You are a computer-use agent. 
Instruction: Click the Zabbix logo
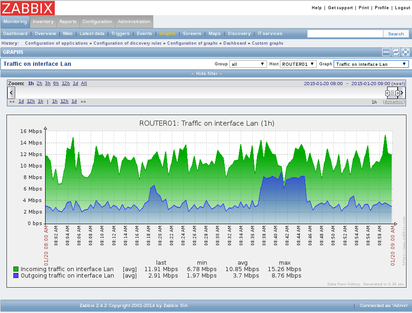coord(28,8)
